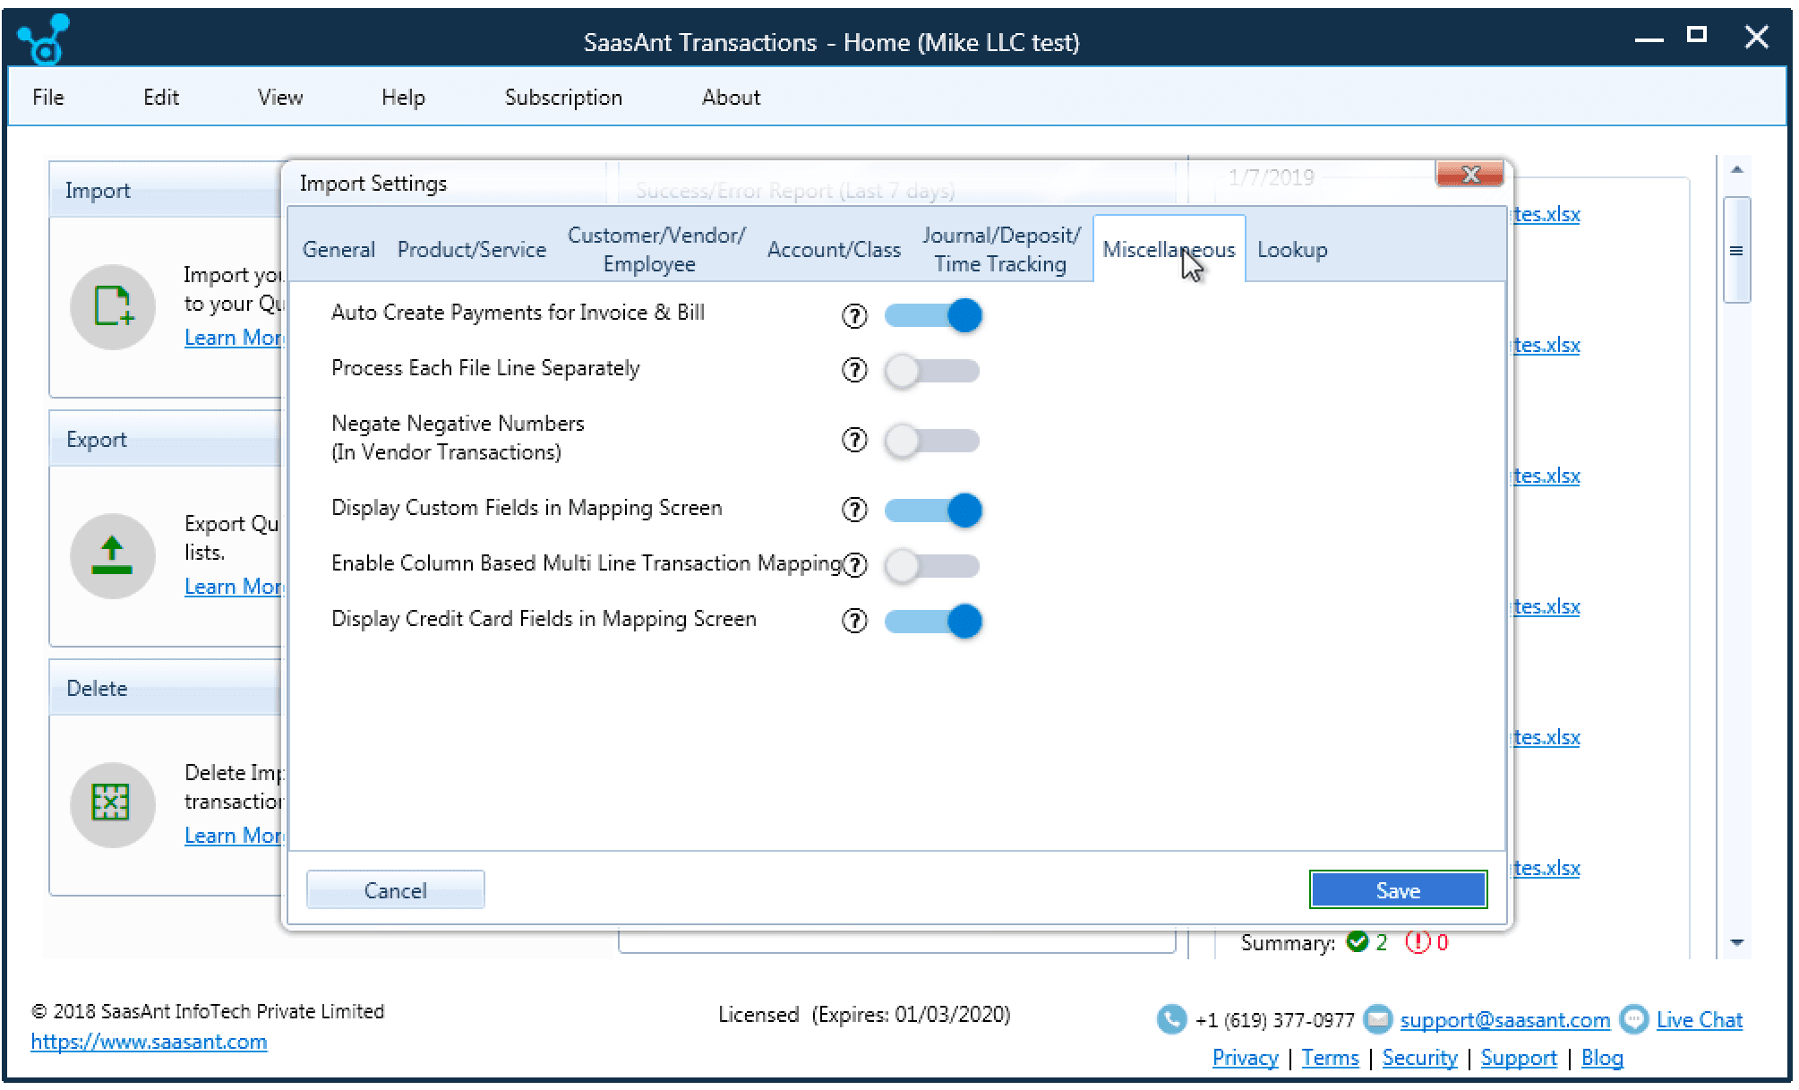Open help for Display Custom Fields setting
Viewport: 1799px width, 1090px height.
(854, 510)
